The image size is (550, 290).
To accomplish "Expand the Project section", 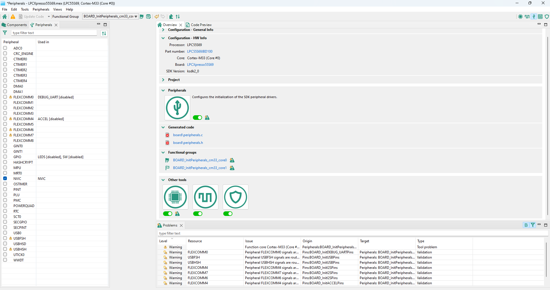I will click(163, 80).
